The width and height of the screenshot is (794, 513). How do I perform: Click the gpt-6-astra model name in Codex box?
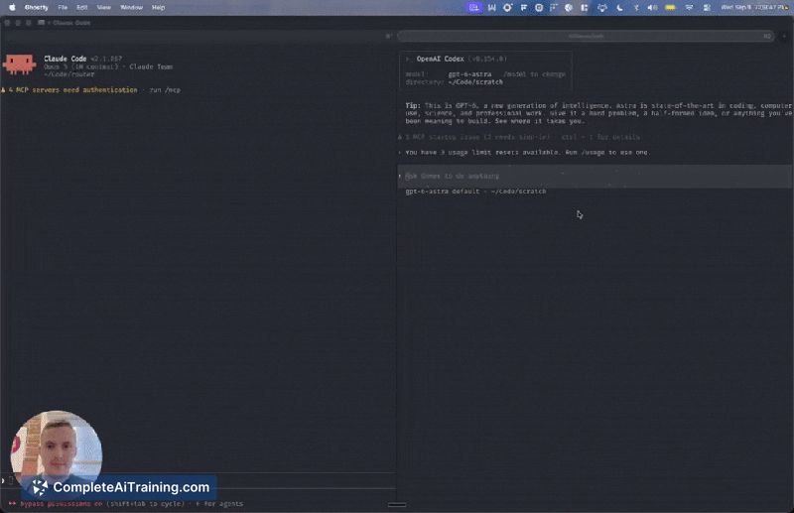469,74
